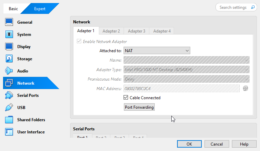
Task: Click the Serial Ports section heading
Action: (x=84, y=129)
